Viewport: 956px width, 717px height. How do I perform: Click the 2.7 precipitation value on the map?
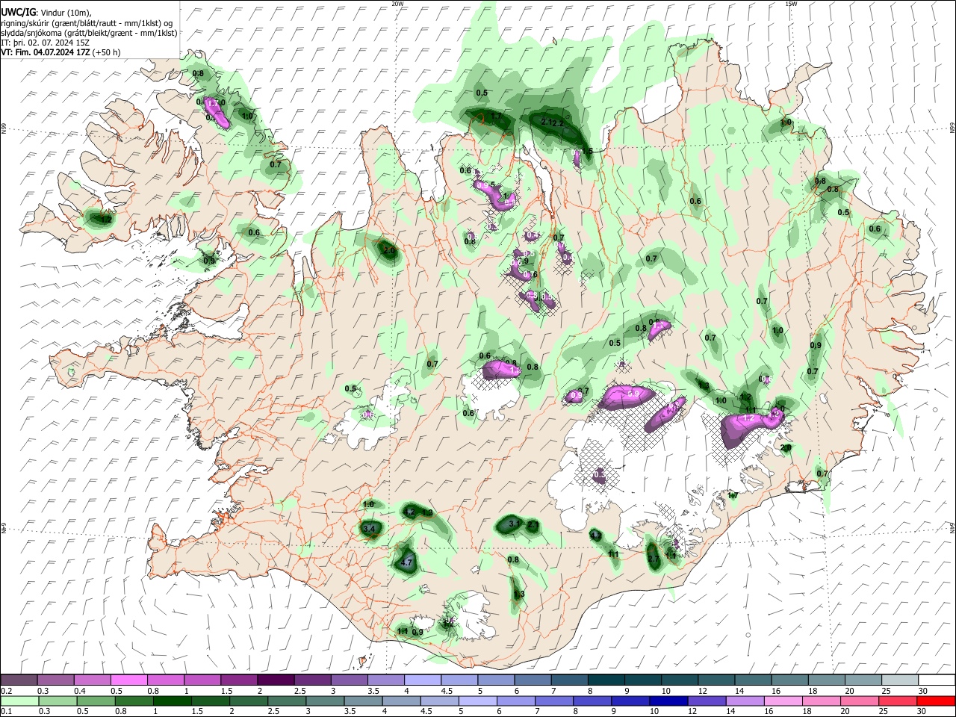pyautogui.click(x=654, y=559)
